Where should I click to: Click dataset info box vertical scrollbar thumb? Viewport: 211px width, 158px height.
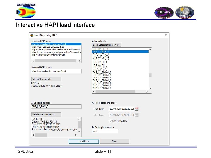[x=79, y=125]
